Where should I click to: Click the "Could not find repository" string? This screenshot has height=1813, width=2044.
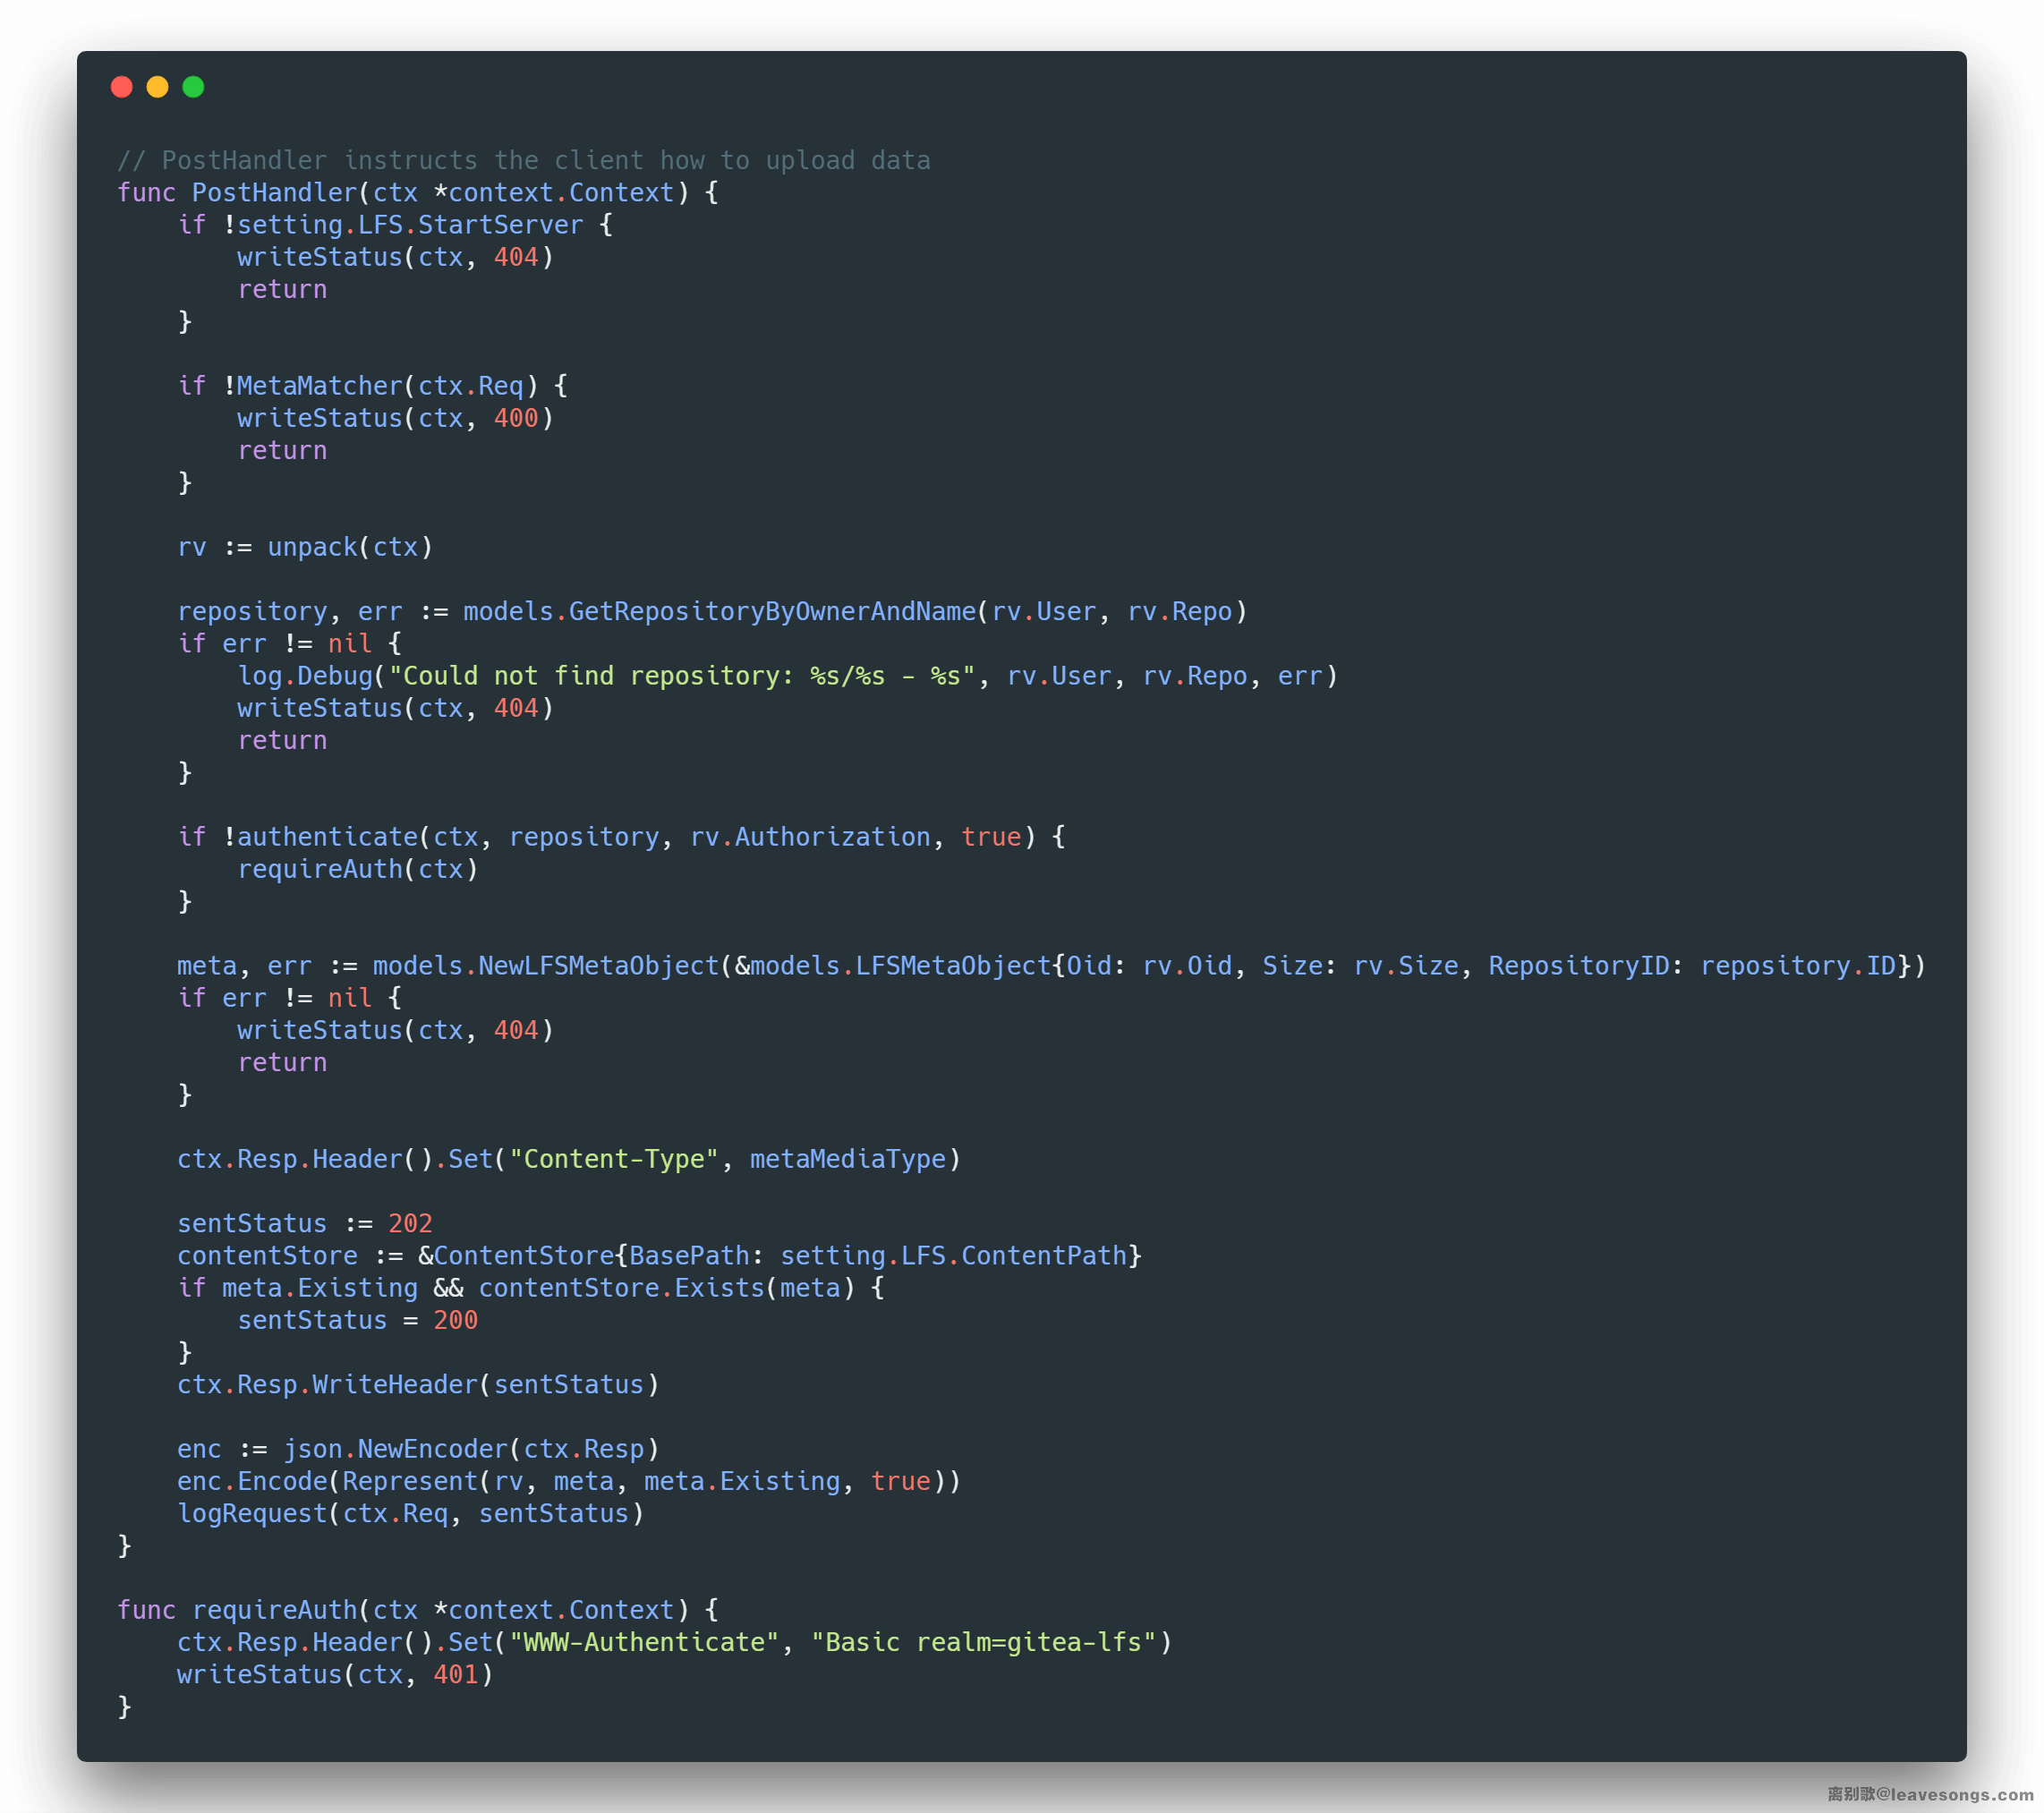click(680, 676)
